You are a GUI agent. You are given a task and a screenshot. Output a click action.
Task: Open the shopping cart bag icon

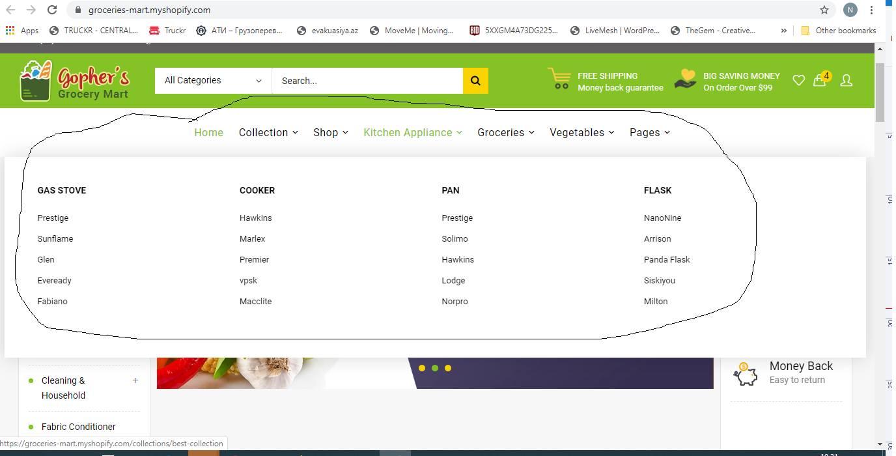pos(820,80)
